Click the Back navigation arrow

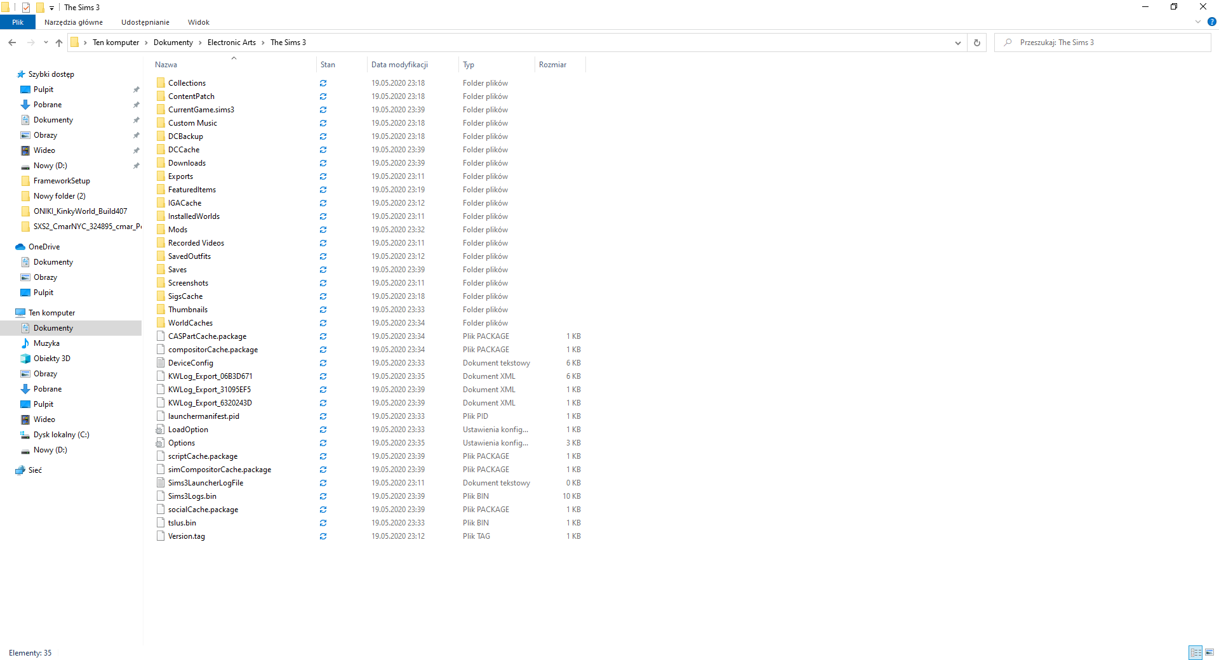[x=12, y=43]
